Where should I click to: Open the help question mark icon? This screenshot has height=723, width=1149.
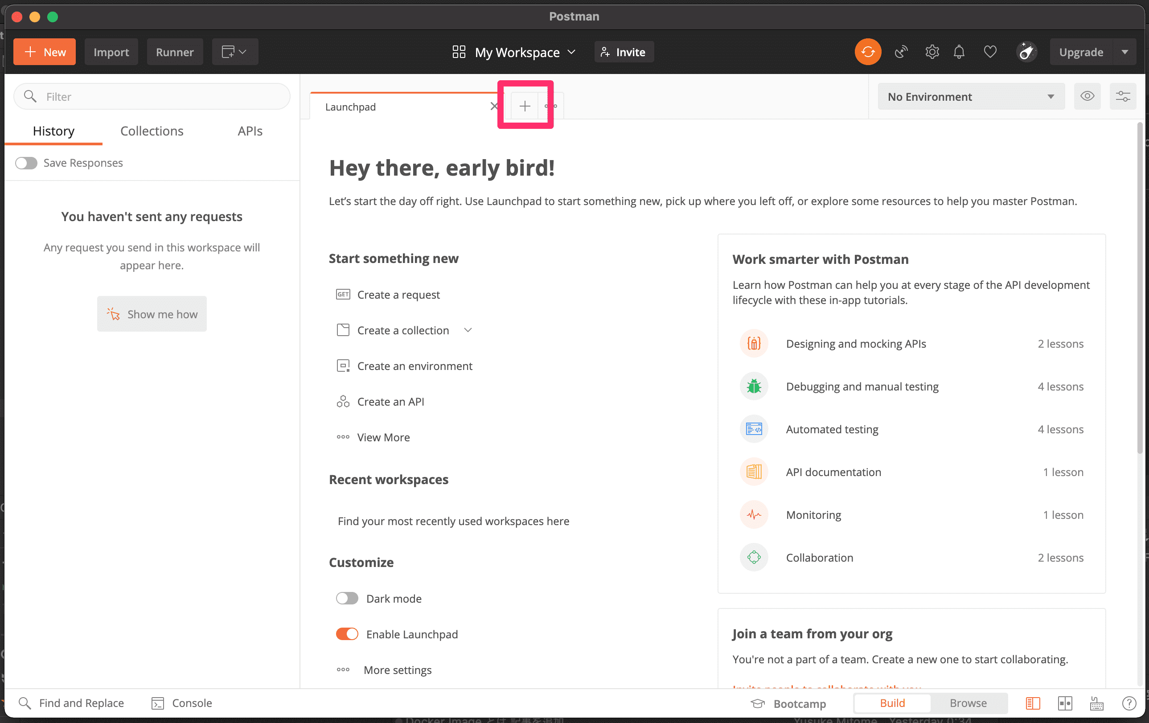[x=1128, y=703]
